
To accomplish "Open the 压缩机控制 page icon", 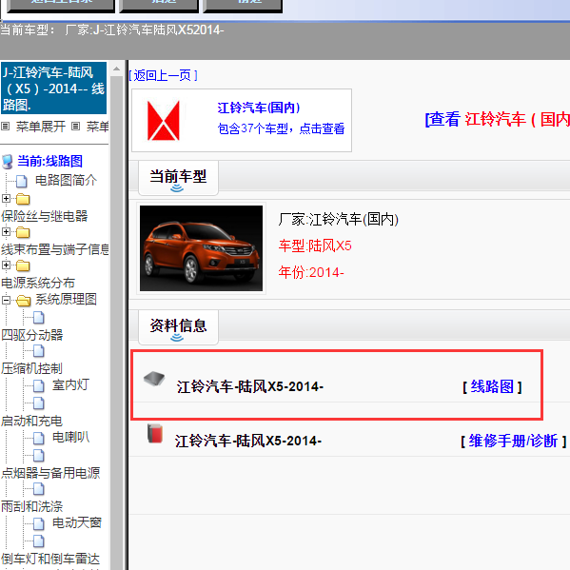I will coord(38,351).
